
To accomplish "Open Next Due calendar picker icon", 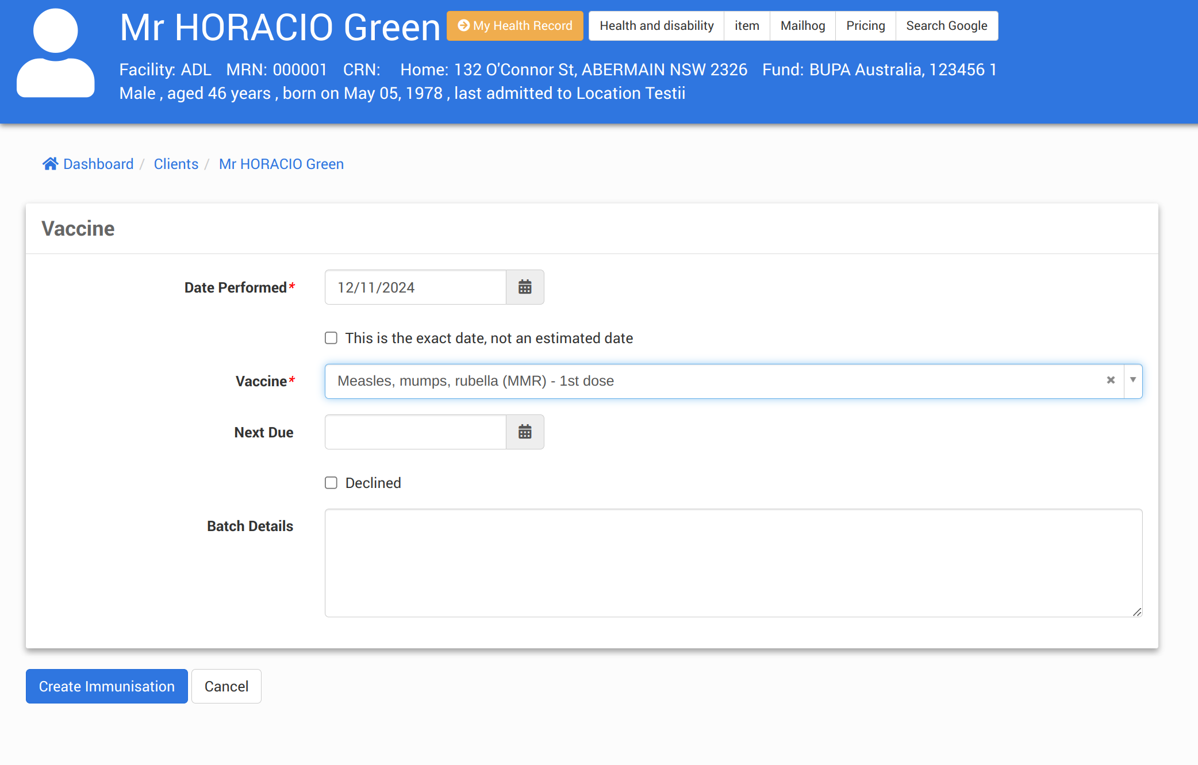I will pos(524,432).
